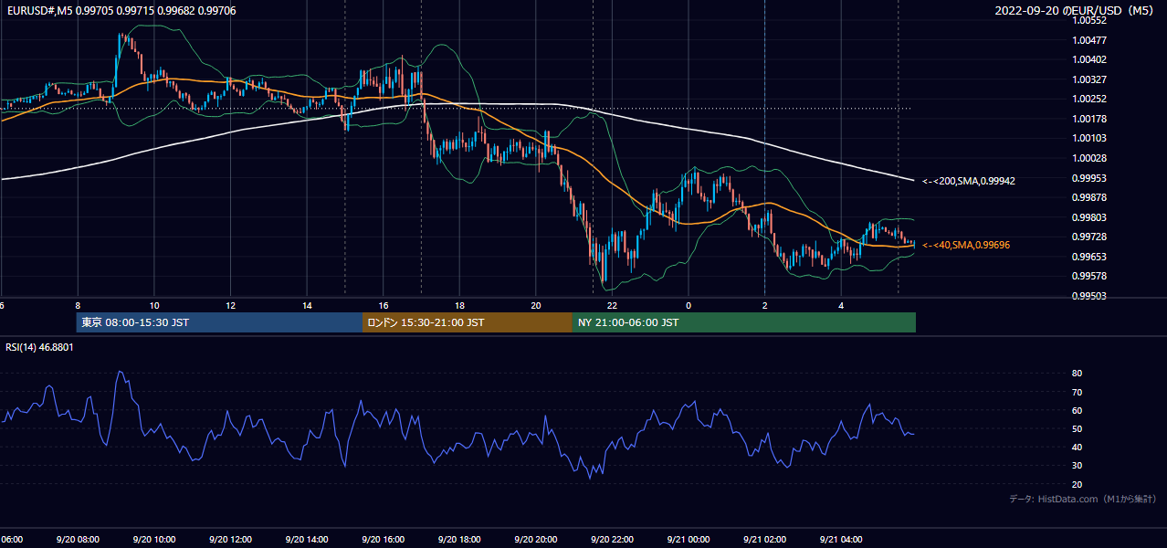1167x548 pixels.
Task: Click the 9/20 08:00 time label
Action: pyautogui.click(x=78, y=540)
